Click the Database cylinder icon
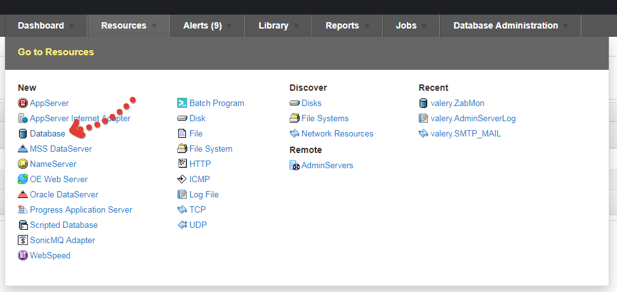This screenshot has width=617, height=292. [23, 134]
